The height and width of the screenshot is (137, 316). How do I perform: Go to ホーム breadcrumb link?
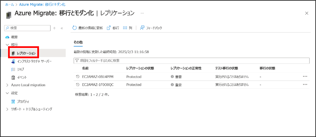[x=9, y=4]
